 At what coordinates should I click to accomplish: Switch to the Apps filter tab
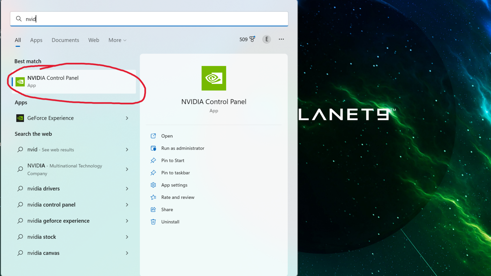(36, 40)
